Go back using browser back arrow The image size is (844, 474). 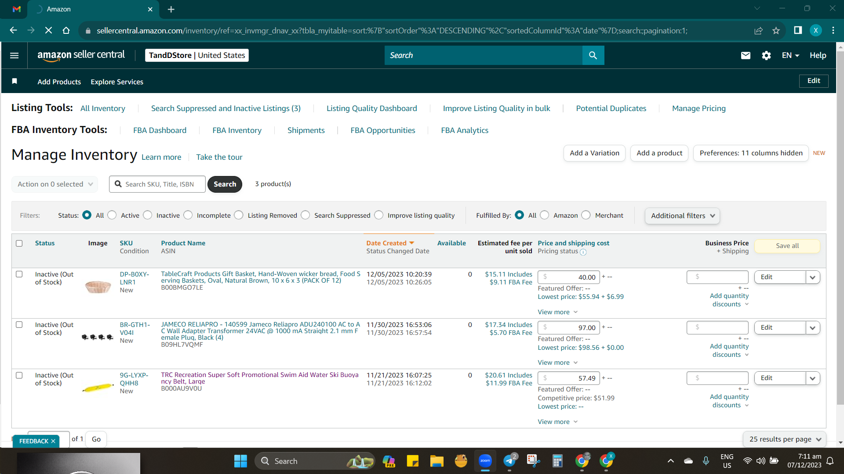[13, 30]
